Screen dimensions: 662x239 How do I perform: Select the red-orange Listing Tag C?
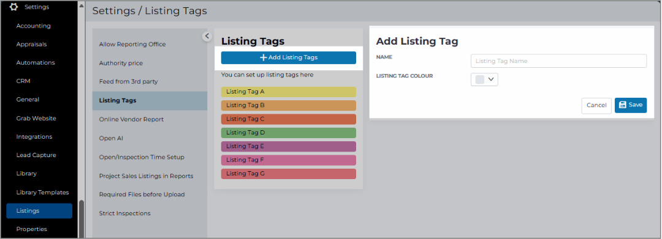(x=288, y=119)
